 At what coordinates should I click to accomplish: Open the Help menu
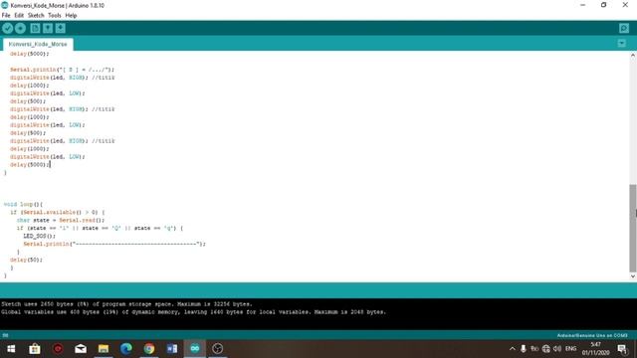pyautogui.click(x=71, y=16)
